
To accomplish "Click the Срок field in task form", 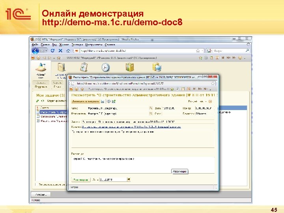I will pos(171,114).
